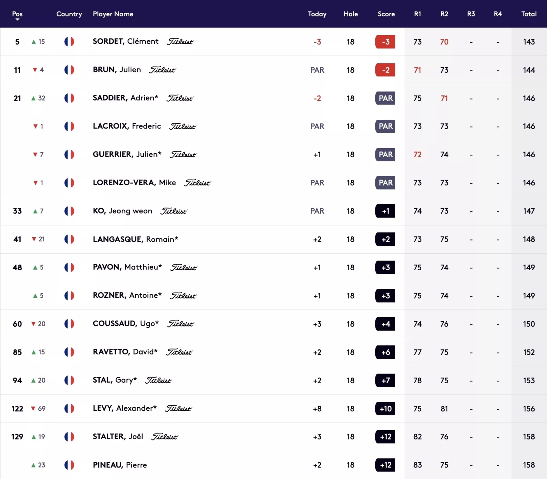Image resolution: width=547 pixels, height=479 pixels.
Task: Click the Pos column sort arrow
Action: click(x=17, y=20)
